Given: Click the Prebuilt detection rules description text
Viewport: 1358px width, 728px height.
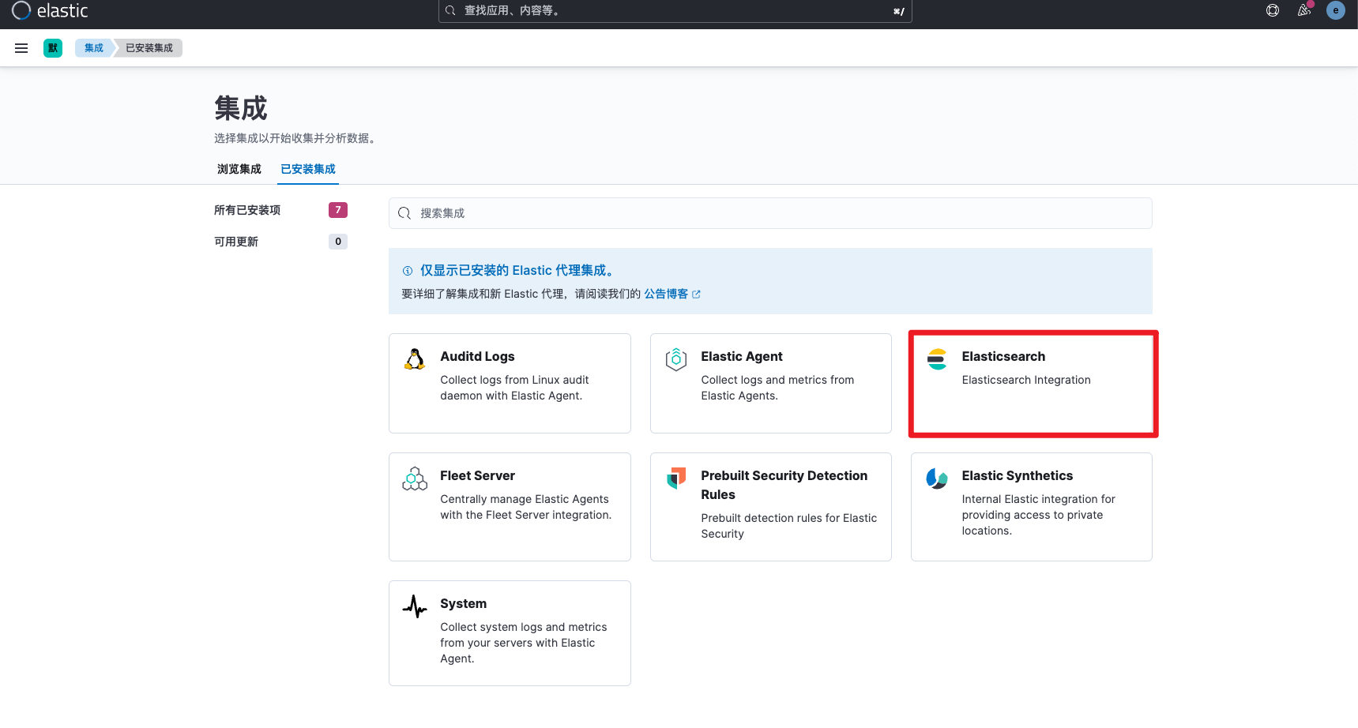Looking at the screenshot, I should [788, 526].
